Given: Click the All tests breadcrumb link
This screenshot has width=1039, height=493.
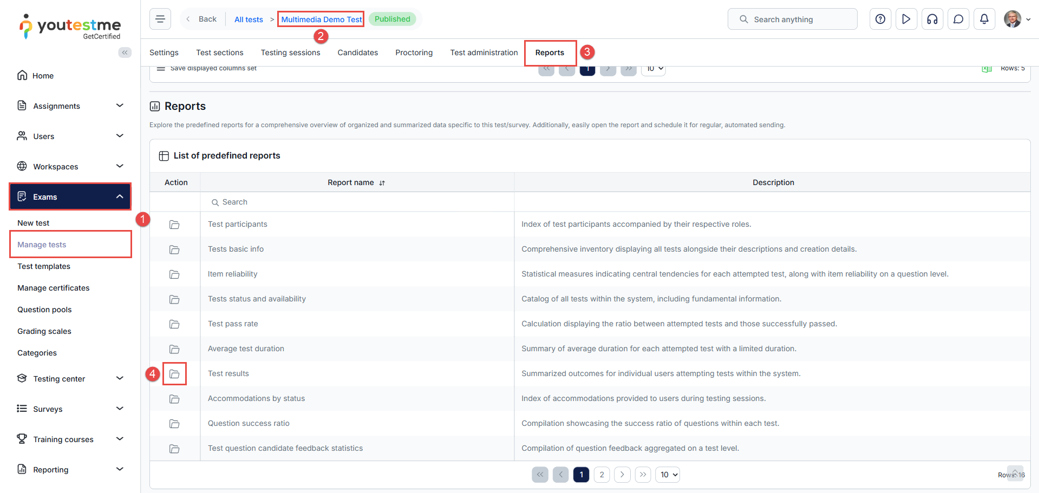Looking at the screenshot, I should [x=249, y=19].
